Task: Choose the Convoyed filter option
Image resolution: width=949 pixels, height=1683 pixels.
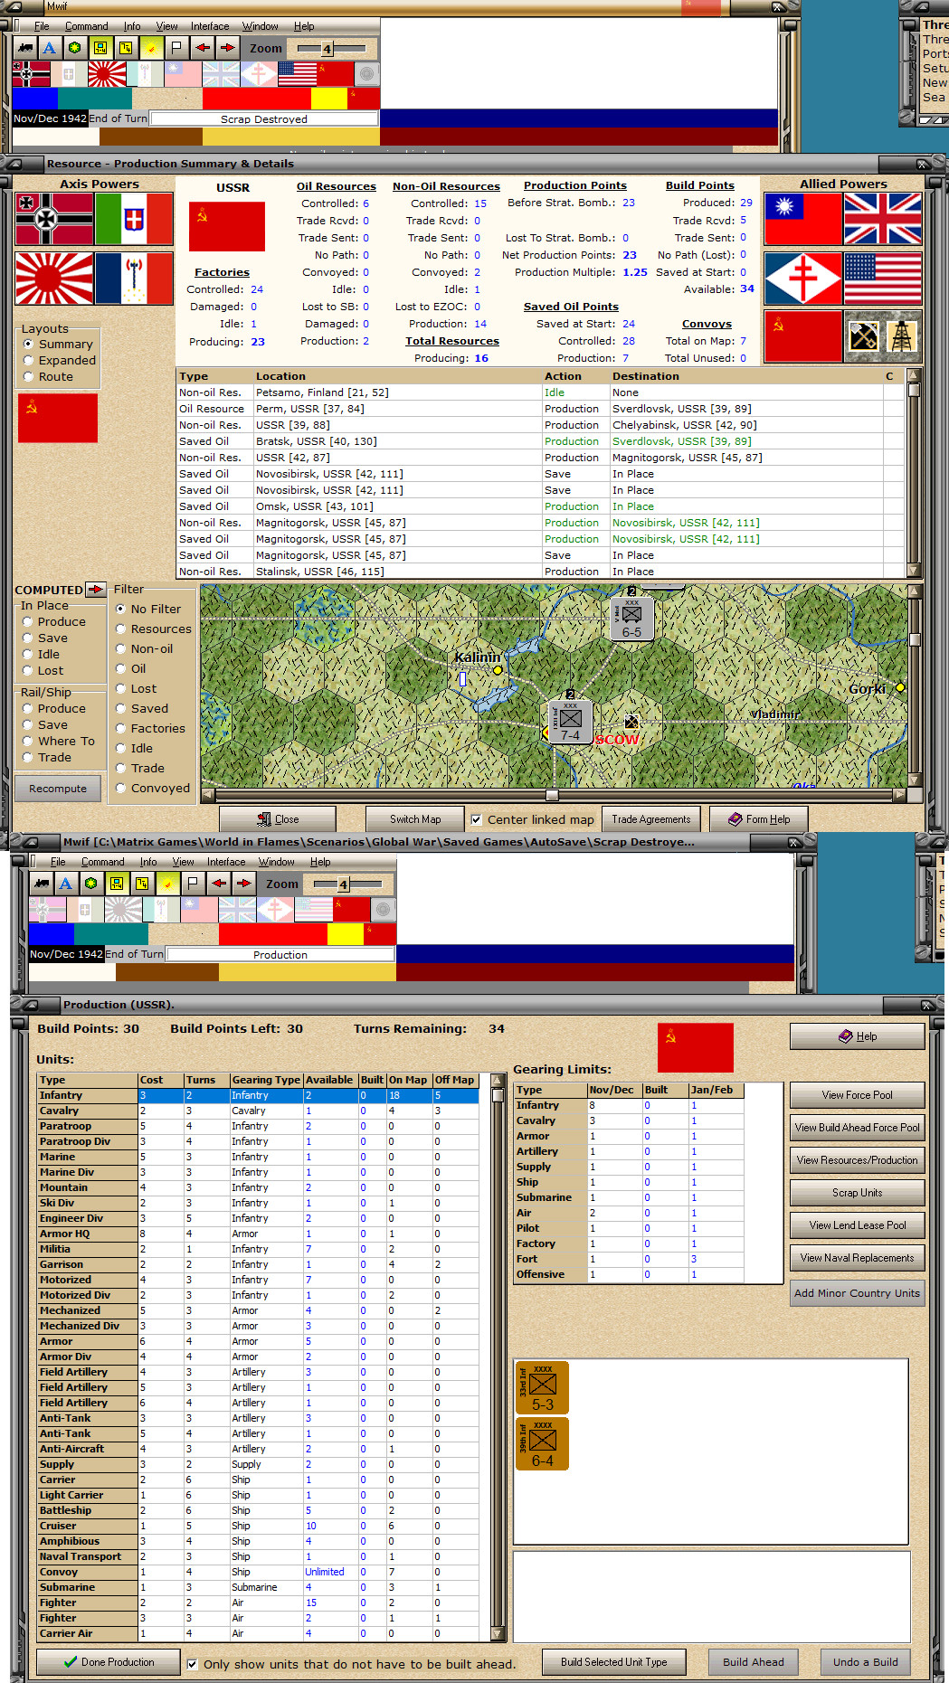Action: point(120,788)
